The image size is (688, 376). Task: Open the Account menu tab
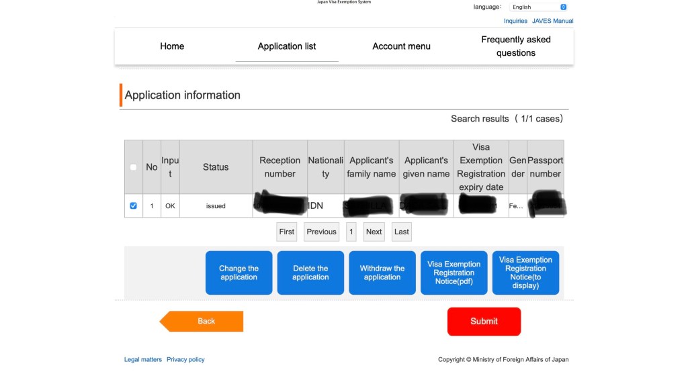(x=401, y=46)
